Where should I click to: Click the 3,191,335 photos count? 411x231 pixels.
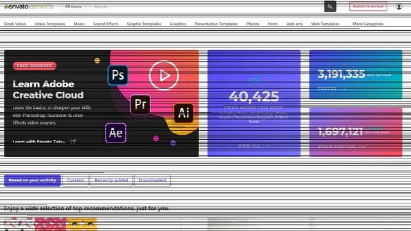coord(341,74)
